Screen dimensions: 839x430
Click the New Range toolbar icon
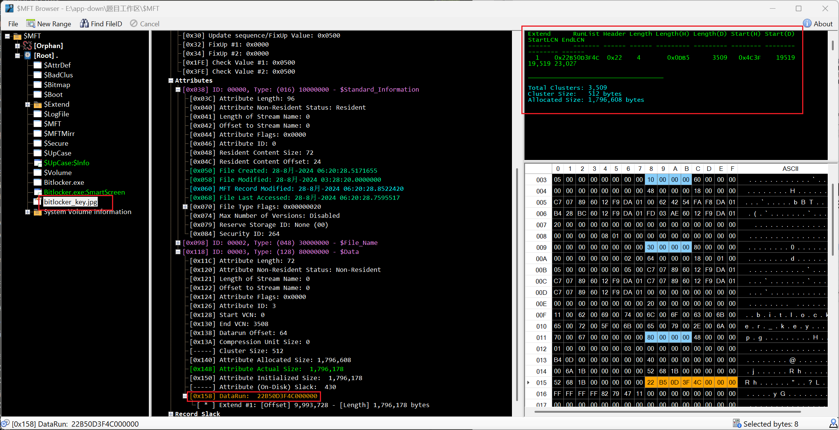(x=30, y=24)
